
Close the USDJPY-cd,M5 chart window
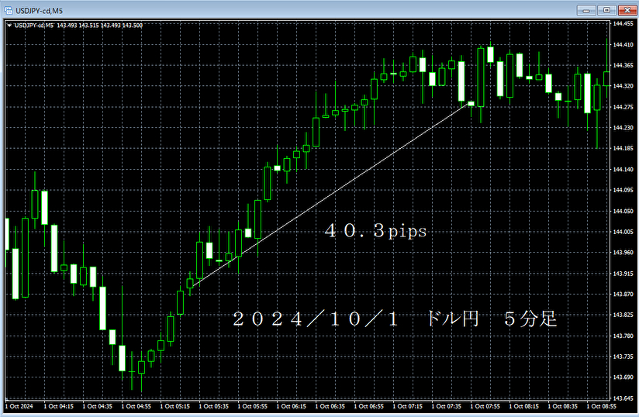[x=627, y=11]
